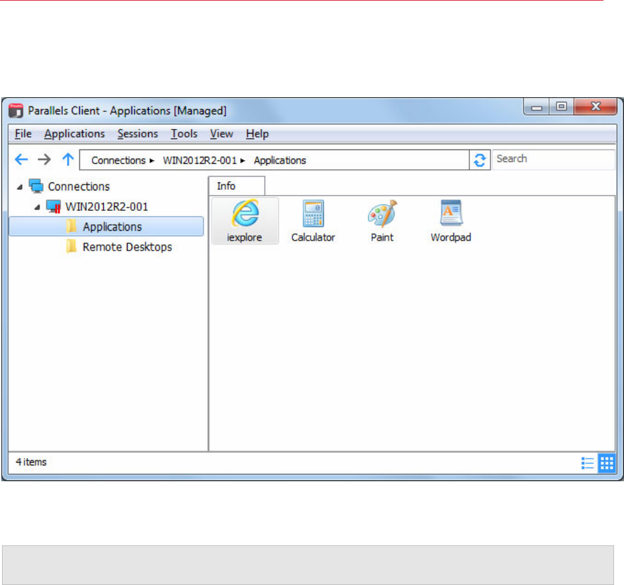Click the 'Wordpad' label text
The height and width of the screenshot is (585, 624).
(451, 237)
